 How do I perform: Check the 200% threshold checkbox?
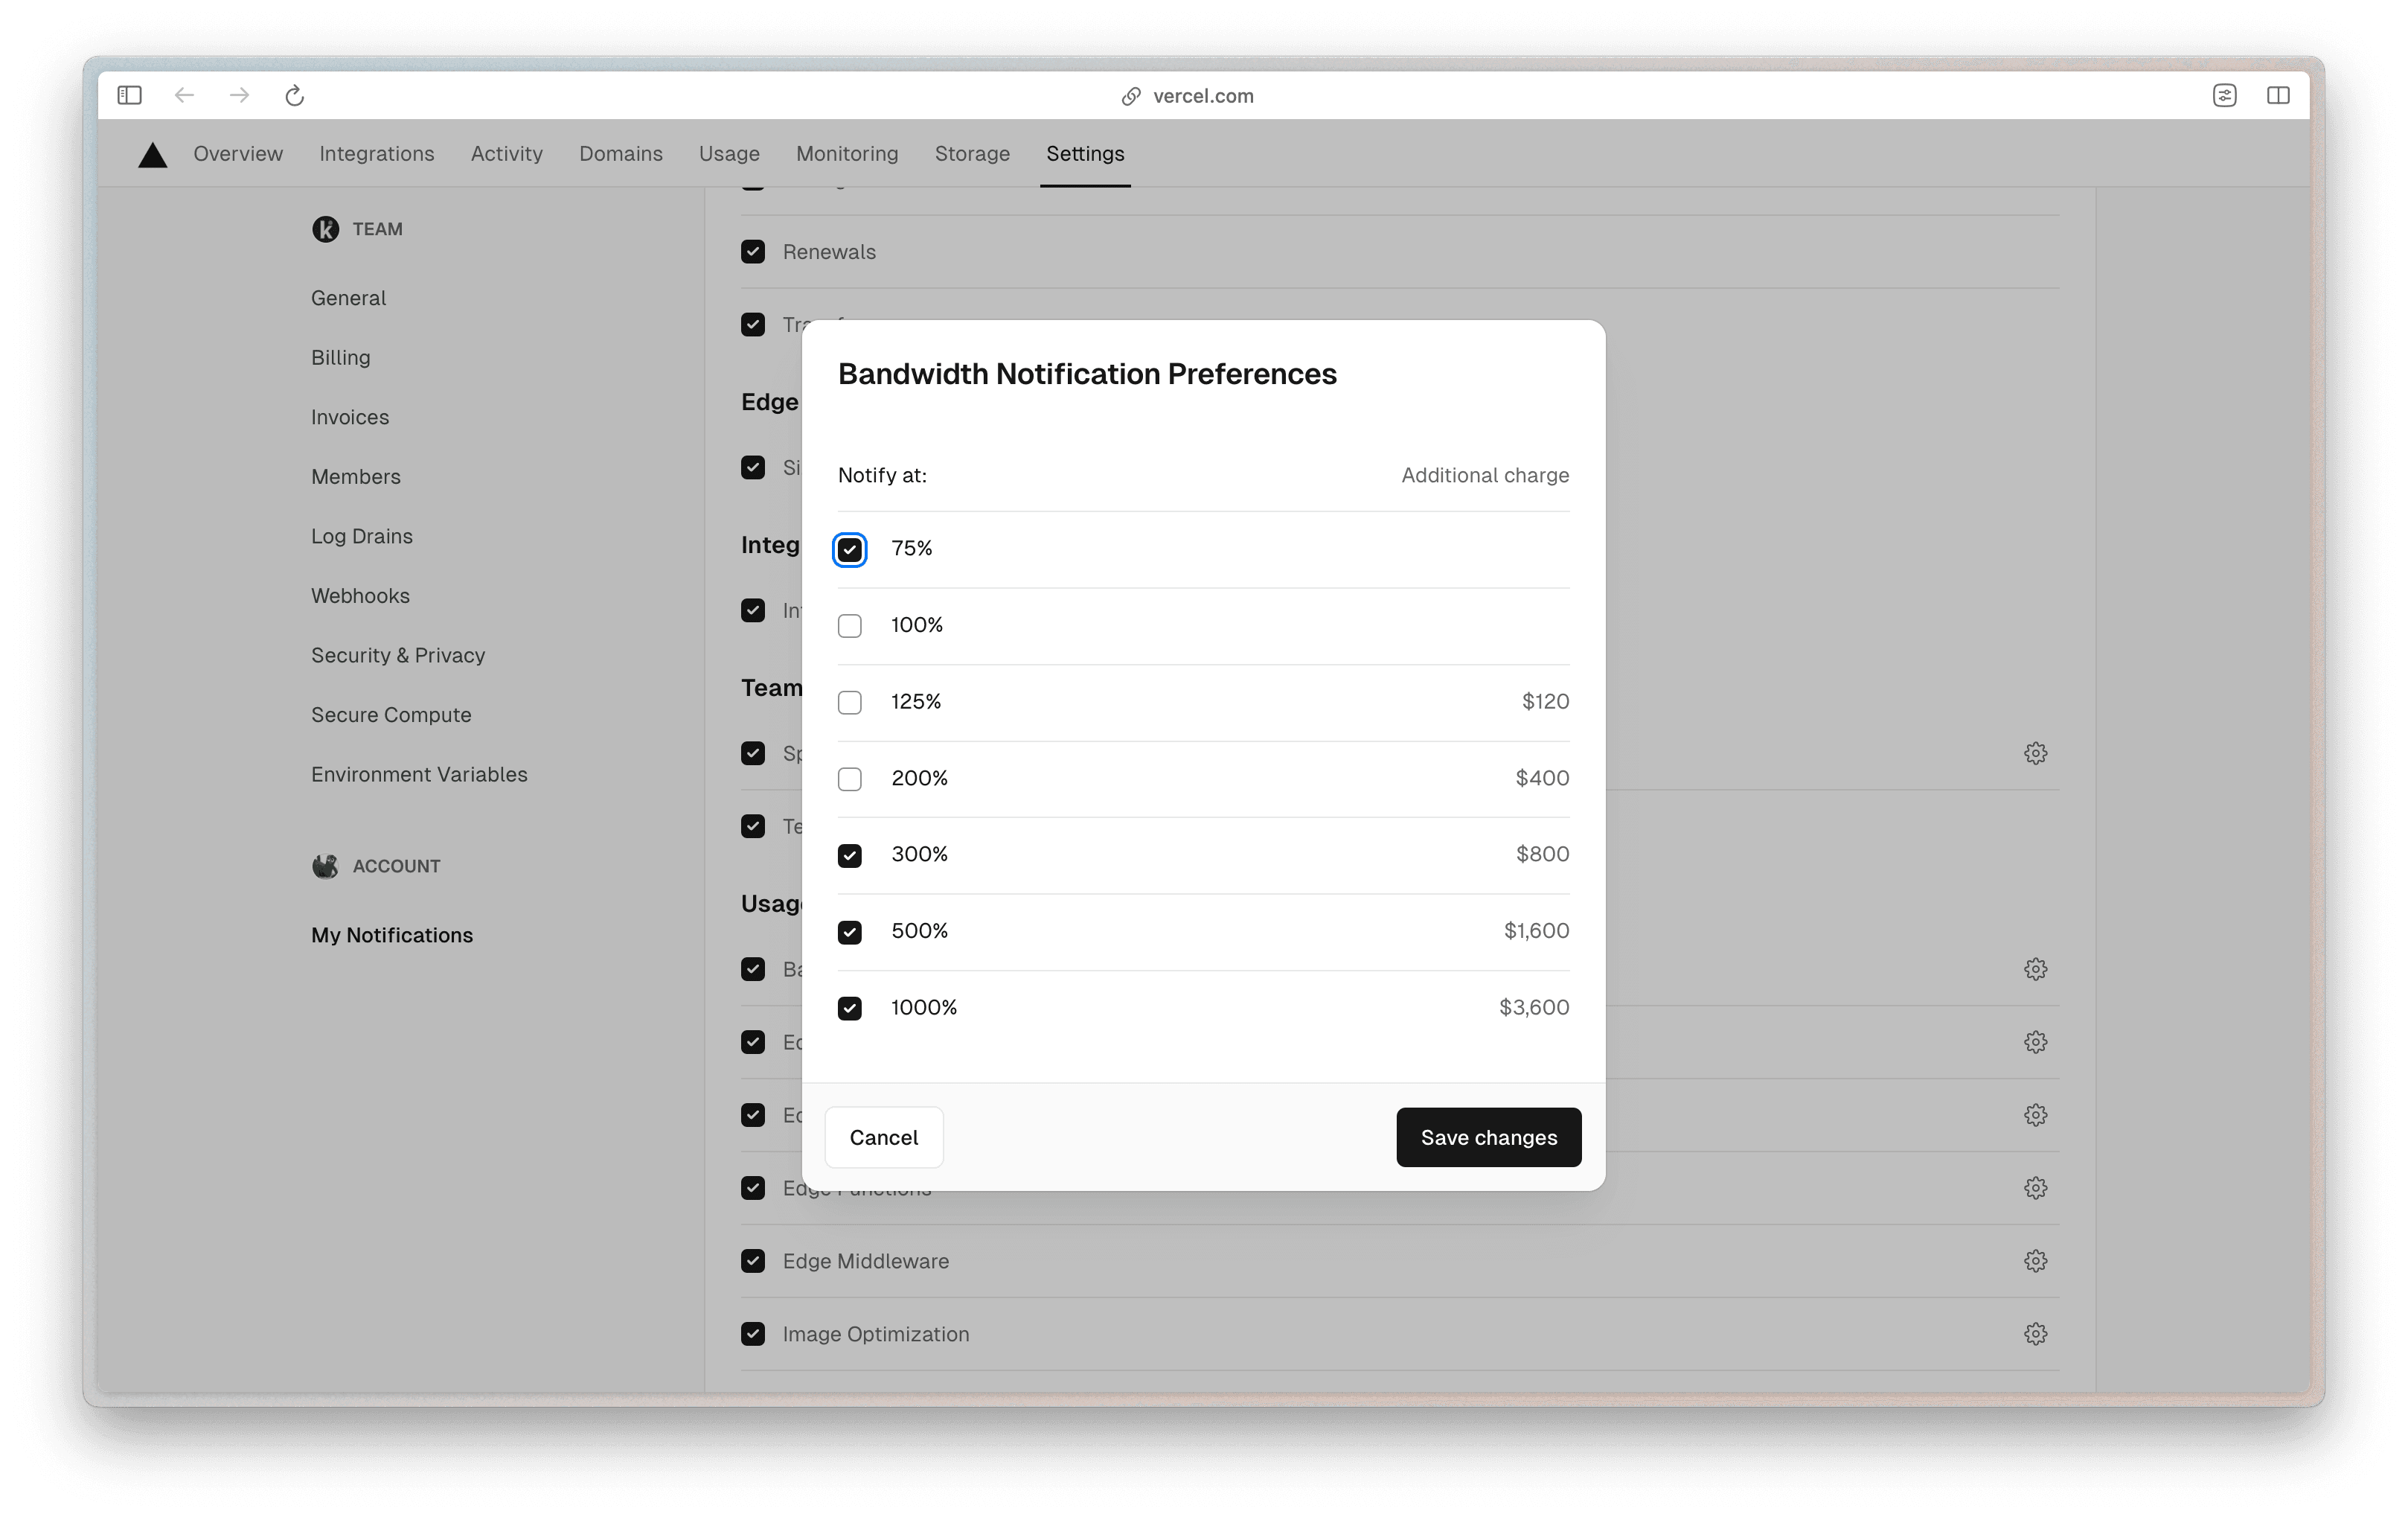(850, 779)
